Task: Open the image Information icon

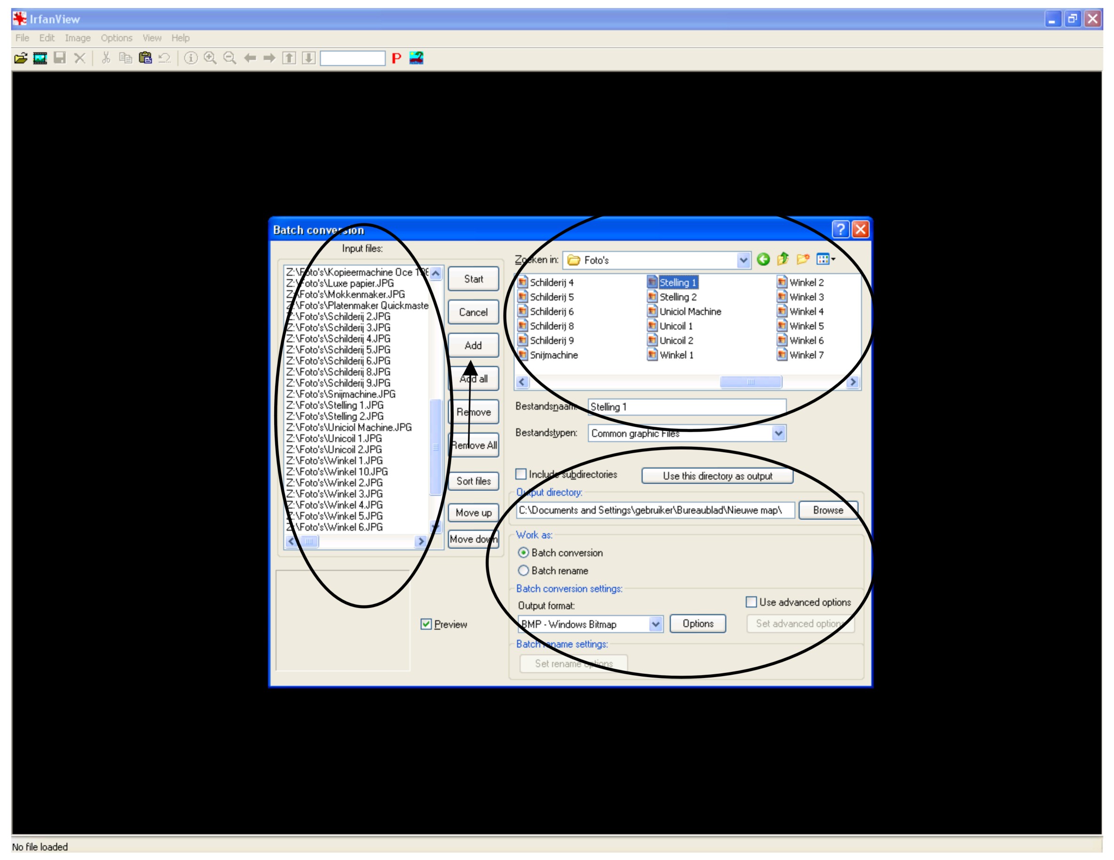Action: tap(191, 58)
